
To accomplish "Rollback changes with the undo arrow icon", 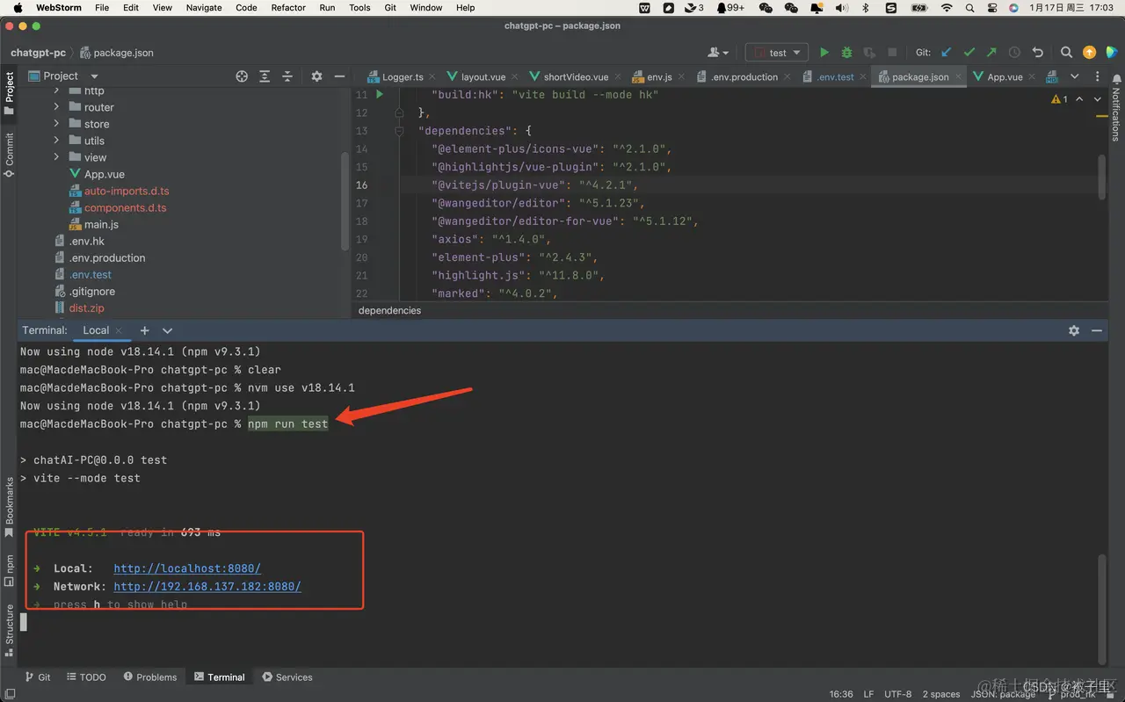I will pyautogui.click(x=1037, y=53).
